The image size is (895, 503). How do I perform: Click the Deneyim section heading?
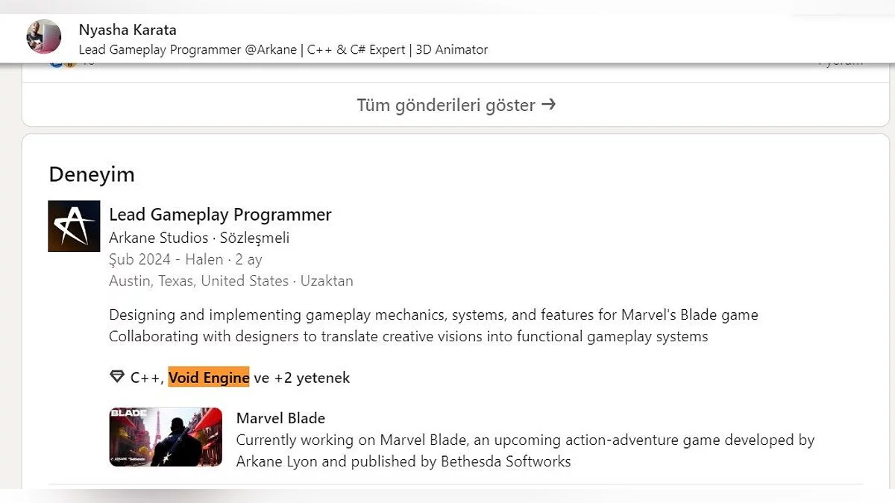pos(92,174)
